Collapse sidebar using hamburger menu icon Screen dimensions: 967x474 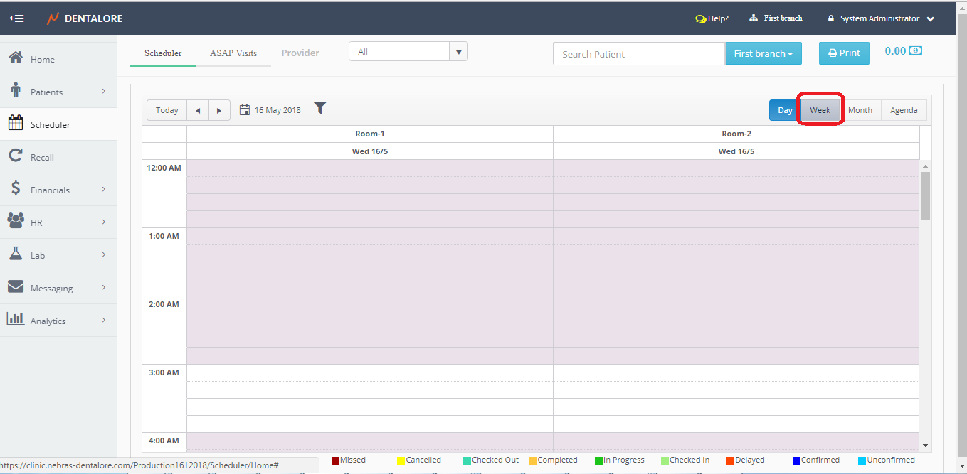[17, 18]
